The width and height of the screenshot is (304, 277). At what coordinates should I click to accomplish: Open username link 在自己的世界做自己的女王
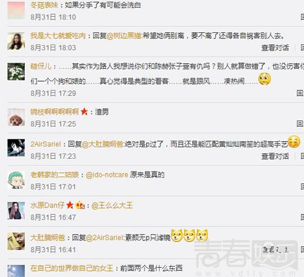click(x=72, y=268)
